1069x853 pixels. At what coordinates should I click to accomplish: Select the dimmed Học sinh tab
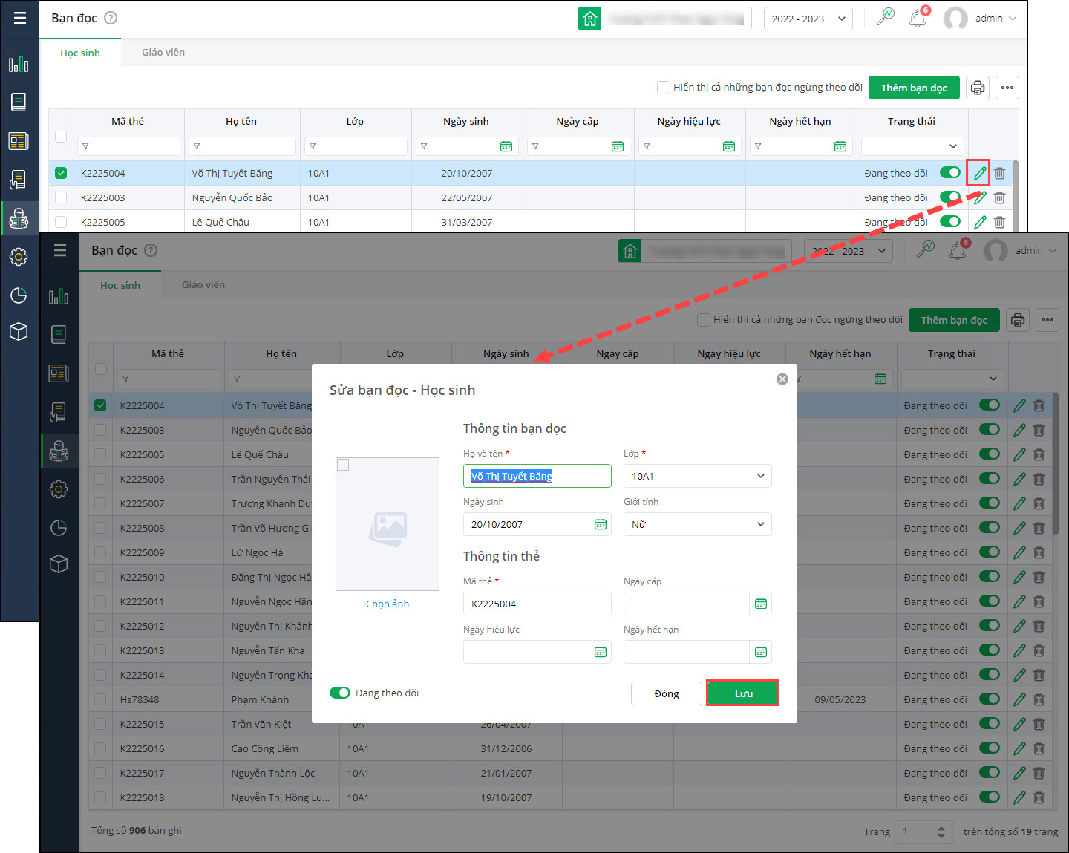click(120, 285)
